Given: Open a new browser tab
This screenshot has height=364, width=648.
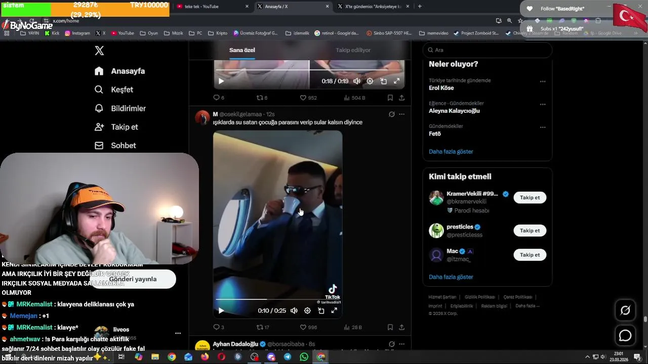Looking at the screenshot, I should pos(420,6).
